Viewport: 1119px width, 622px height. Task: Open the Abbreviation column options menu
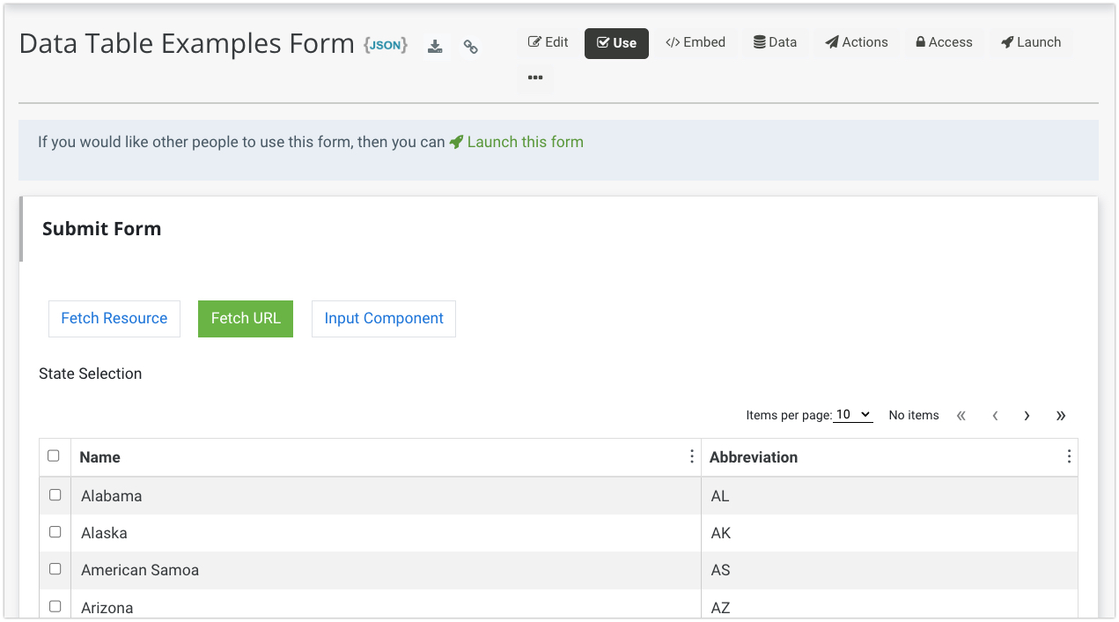(x=1069, y=456)
